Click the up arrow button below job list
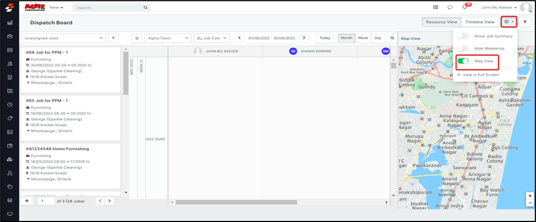The image size is (536, 222). click(x=27, y=201)
